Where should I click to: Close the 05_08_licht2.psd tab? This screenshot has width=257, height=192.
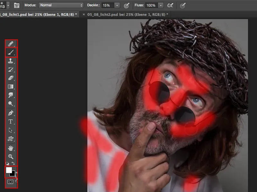coord(84,14)
